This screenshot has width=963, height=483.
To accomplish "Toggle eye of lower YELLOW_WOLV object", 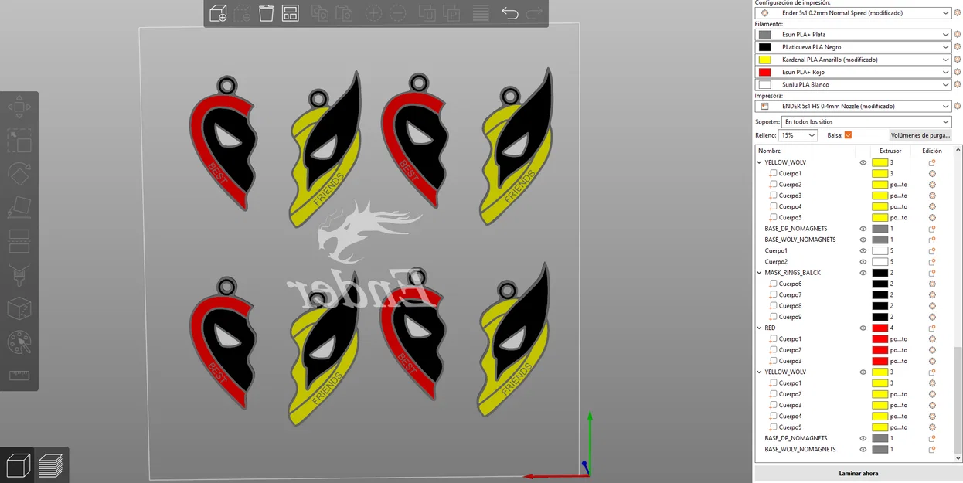I will tap(863, 372).
